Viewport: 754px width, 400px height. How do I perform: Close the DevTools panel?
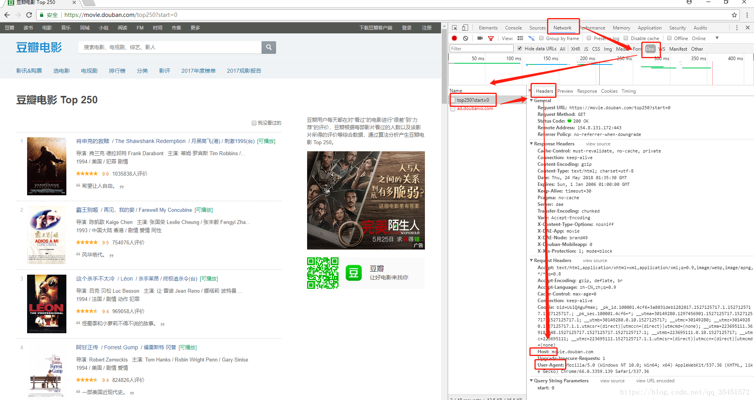click(x=748, y=28)
